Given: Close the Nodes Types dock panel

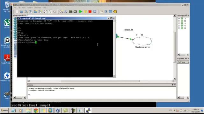Looking at the screenshot, I should (25, 16).
